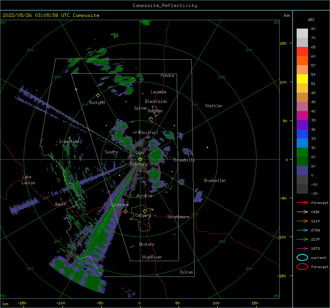Click the magenta 18TS arrow in legend
The width and height of the screenshot is (330, 308).
tap(302, 249)
